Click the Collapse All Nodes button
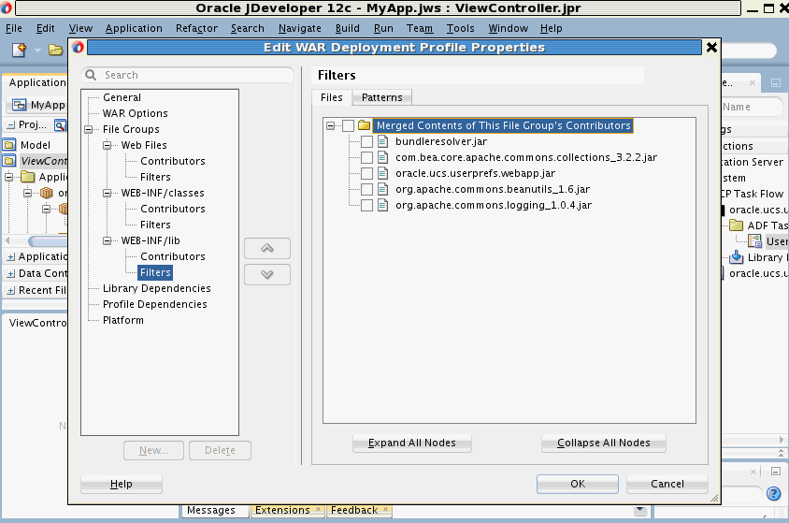This screenshot has width=789, height=523. coord(604,443)
